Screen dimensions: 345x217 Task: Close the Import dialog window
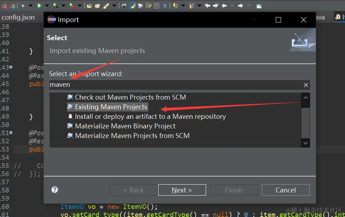pyautogui.click(x=303, y=20)
